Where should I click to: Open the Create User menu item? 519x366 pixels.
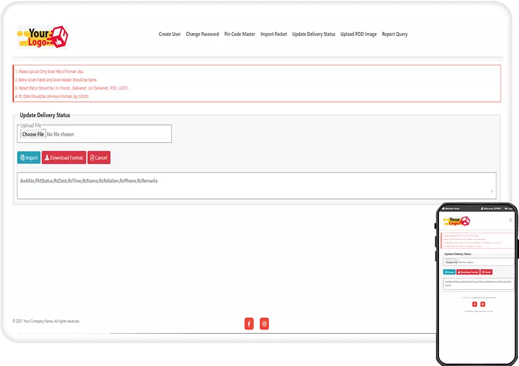click(x=170, y=34)
